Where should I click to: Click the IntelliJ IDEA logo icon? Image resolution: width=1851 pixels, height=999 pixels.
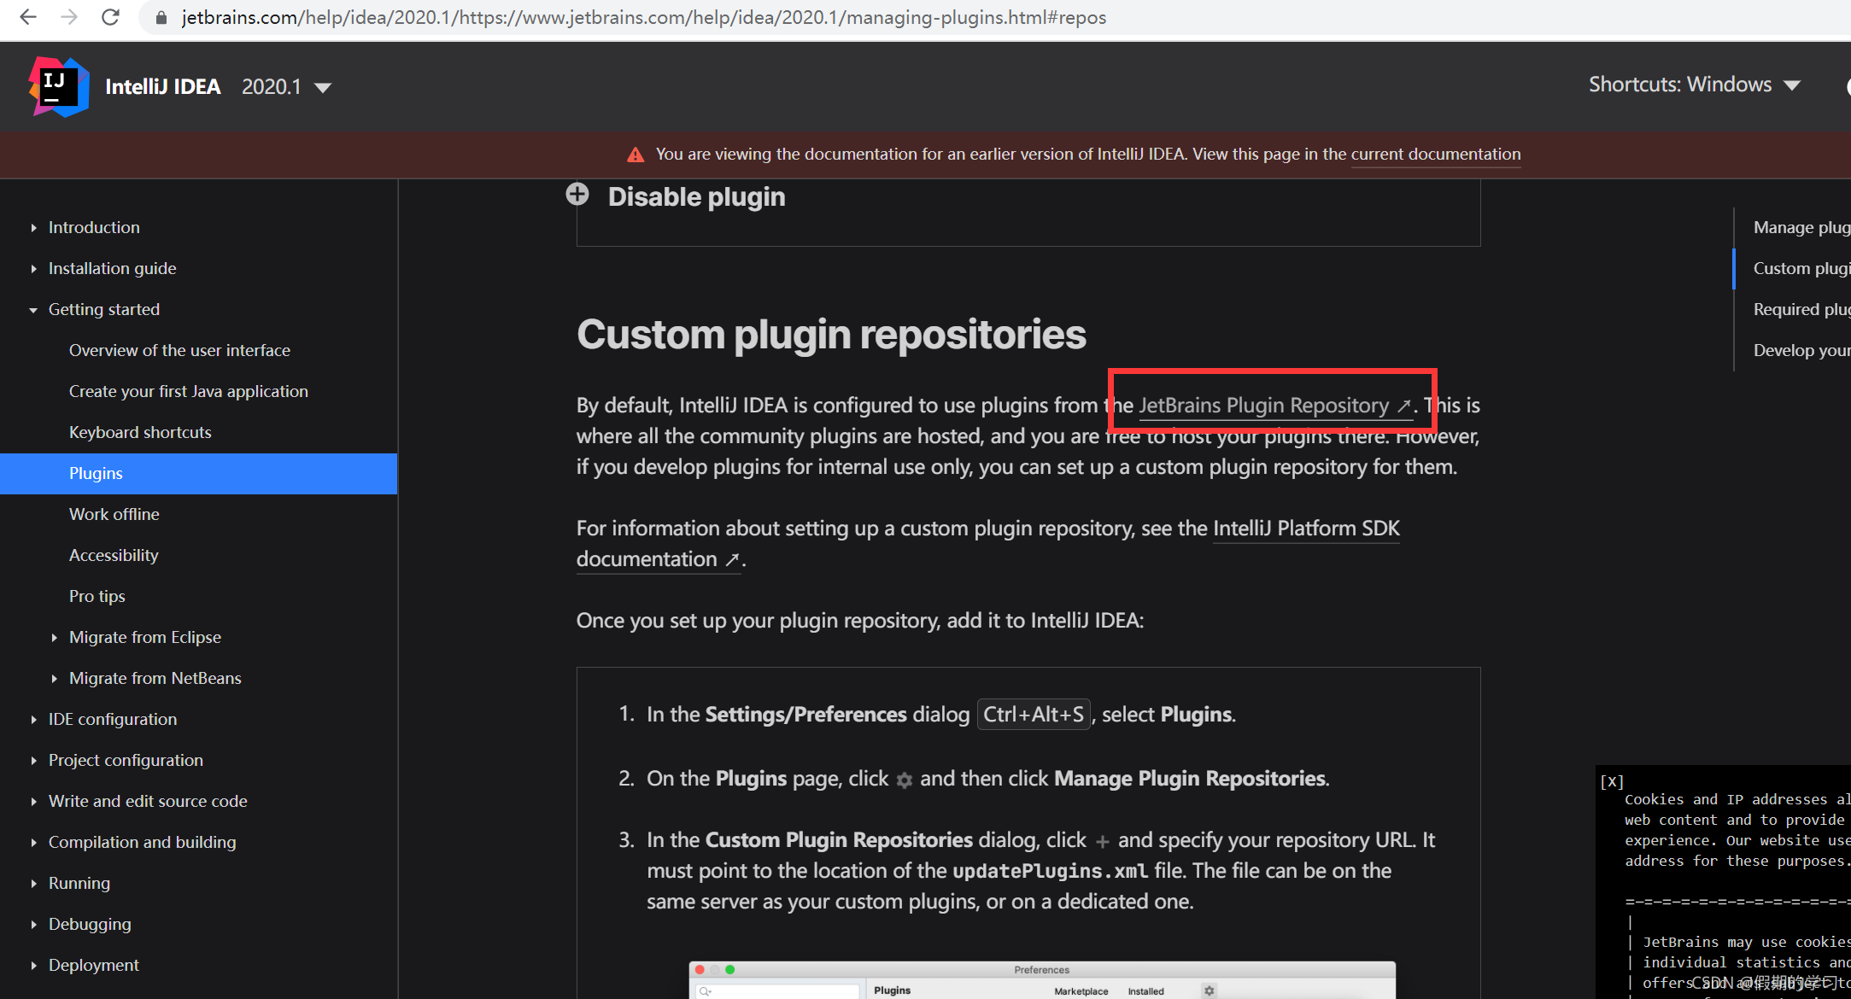coord(58,86)
